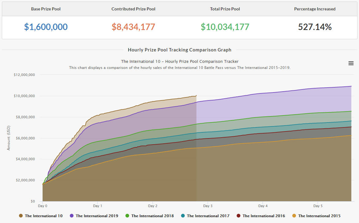Image resolution: width=359 pixels, height=223 pixels.
Task: Click the $10,000,000 y-axis label
Action: pyautogui.click(x=24, y=96)
